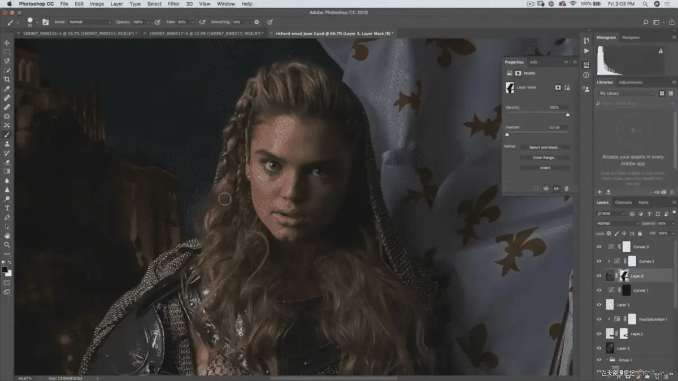Select the Horizontal Type tool

point(7,208)
